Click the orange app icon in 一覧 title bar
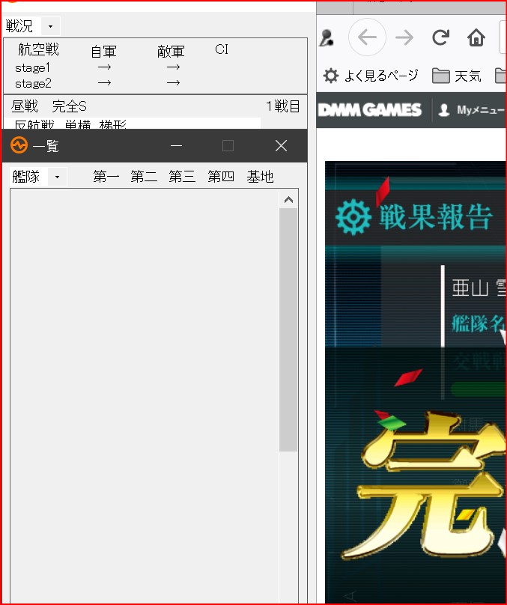The image size is (507, 605). 19,145
